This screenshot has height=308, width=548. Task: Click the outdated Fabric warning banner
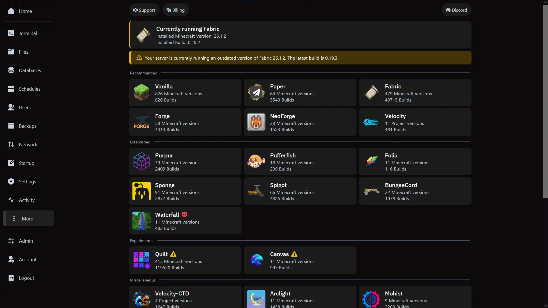click(x=300, y=58)
